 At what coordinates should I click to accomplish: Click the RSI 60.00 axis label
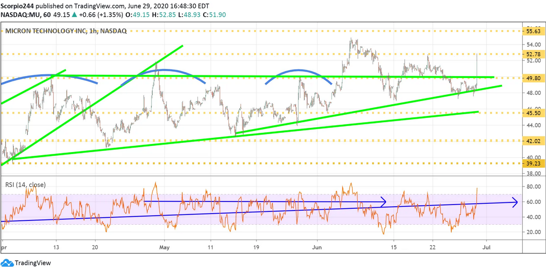tap(533, 202)
